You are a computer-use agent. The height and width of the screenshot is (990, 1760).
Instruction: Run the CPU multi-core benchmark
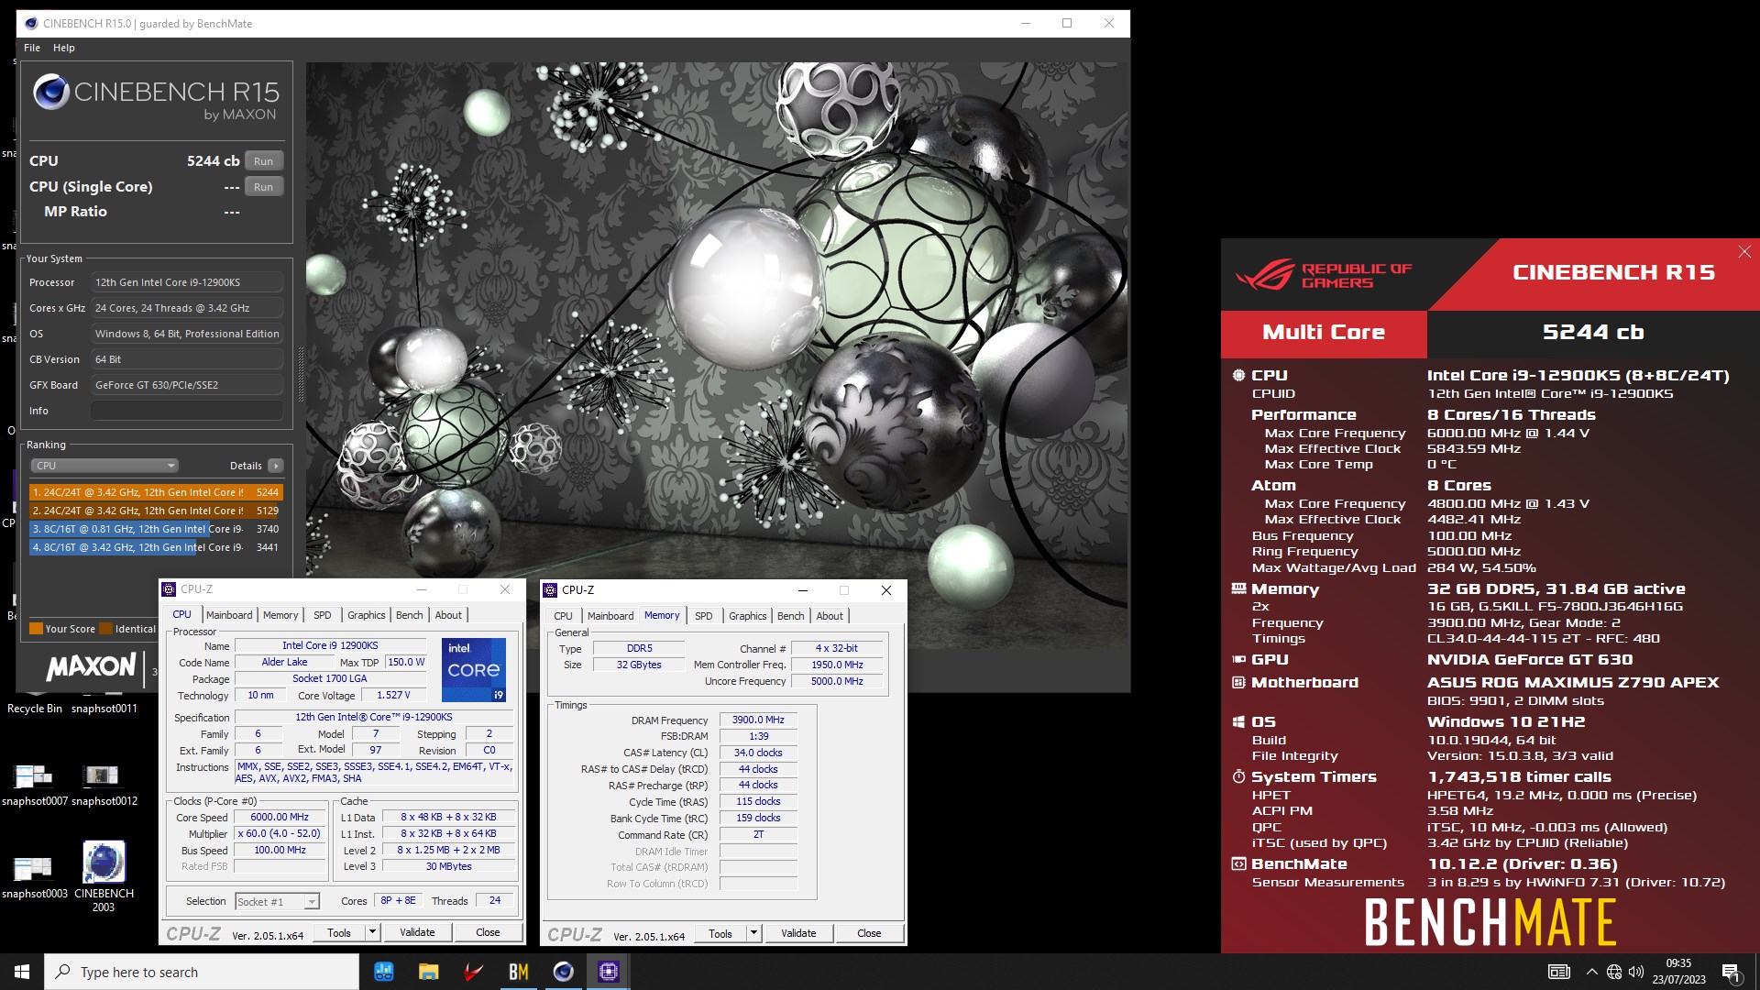(x=263, y=161)
